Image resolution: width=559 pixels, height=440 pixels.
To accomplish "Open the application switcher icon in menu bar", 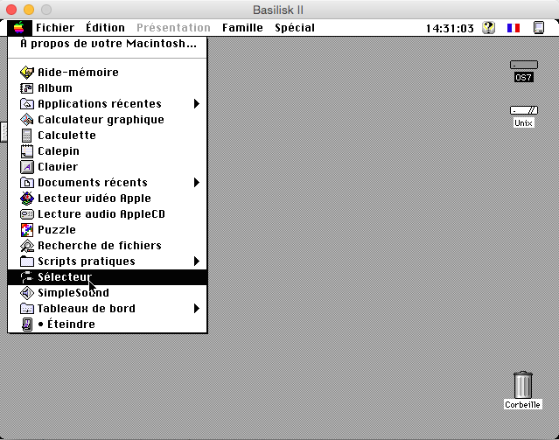I will point(539,27).
